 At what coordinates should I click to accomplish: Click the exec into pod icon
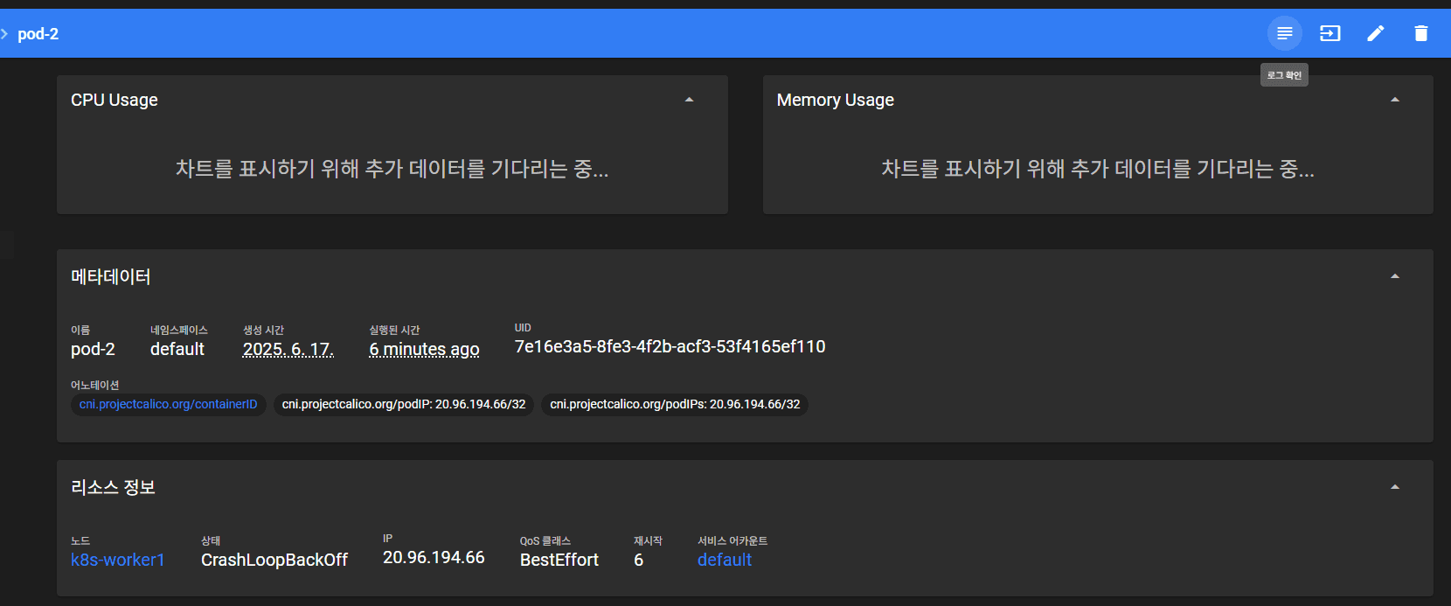1330,33
